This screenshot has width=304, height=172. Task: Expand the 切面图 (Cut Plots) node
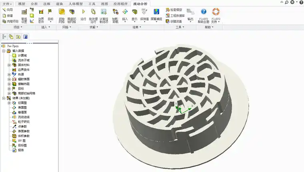click(x=9, y=103)
